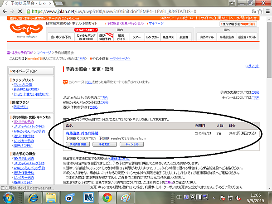The image size is (272, 204).
Task: Click the 予約変更 button
Action: tap(104, 144)
